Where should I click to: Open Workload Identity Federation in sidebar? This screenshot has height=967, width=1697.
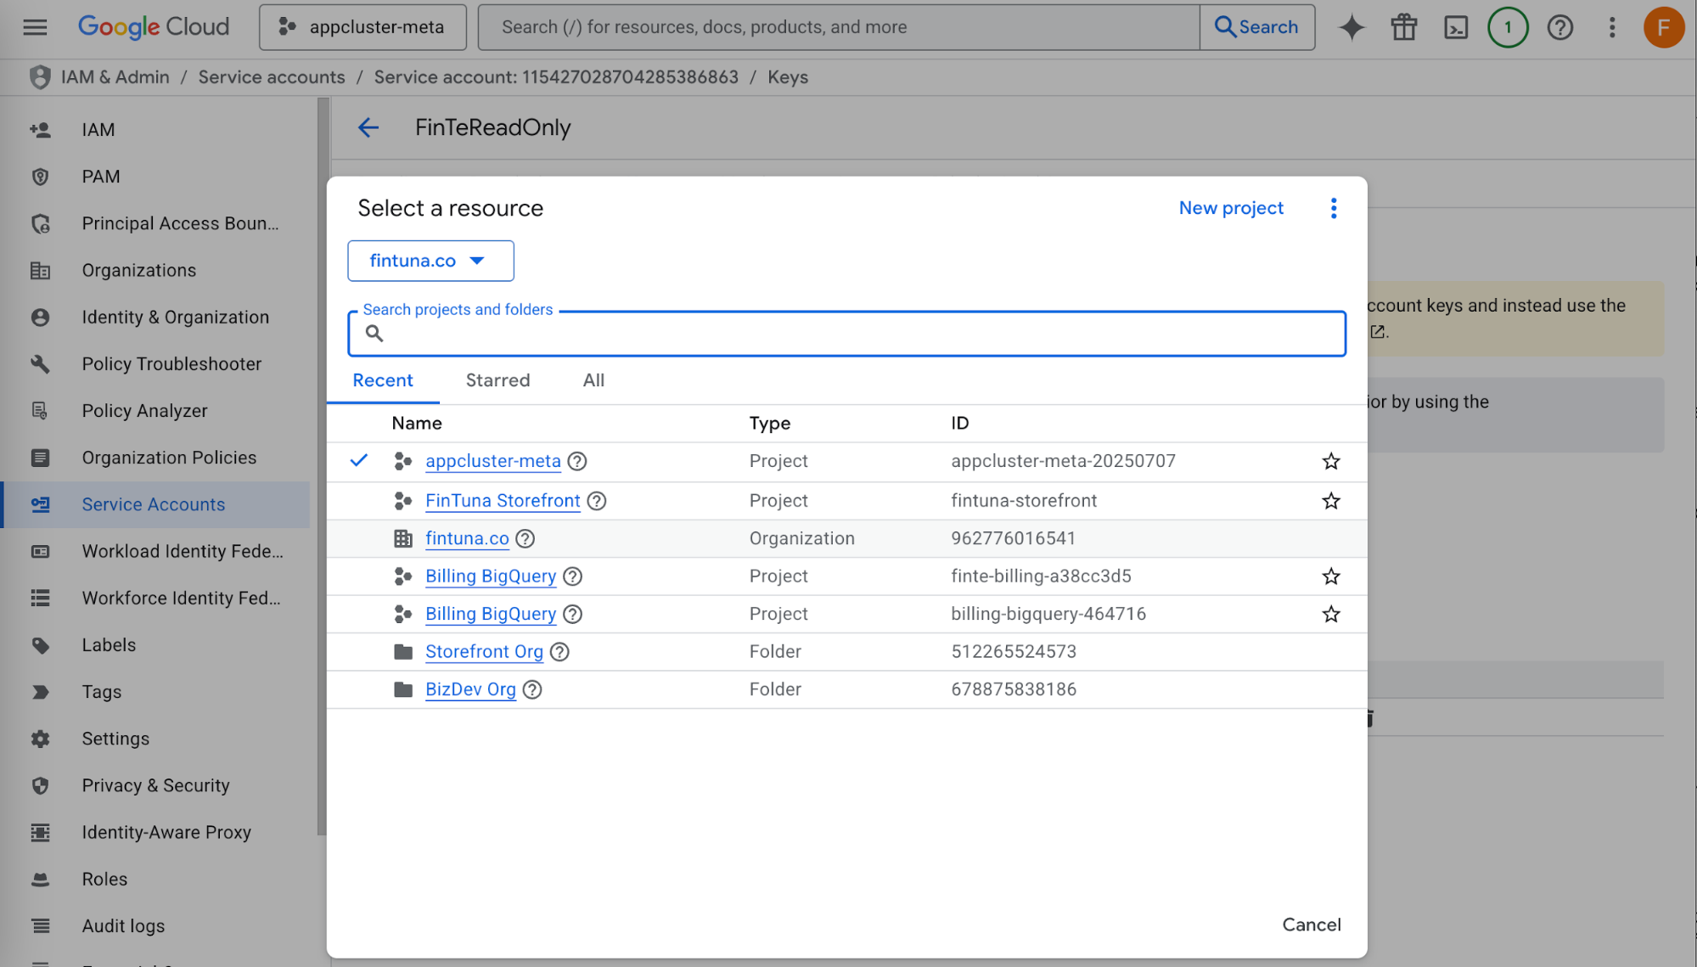155,552
